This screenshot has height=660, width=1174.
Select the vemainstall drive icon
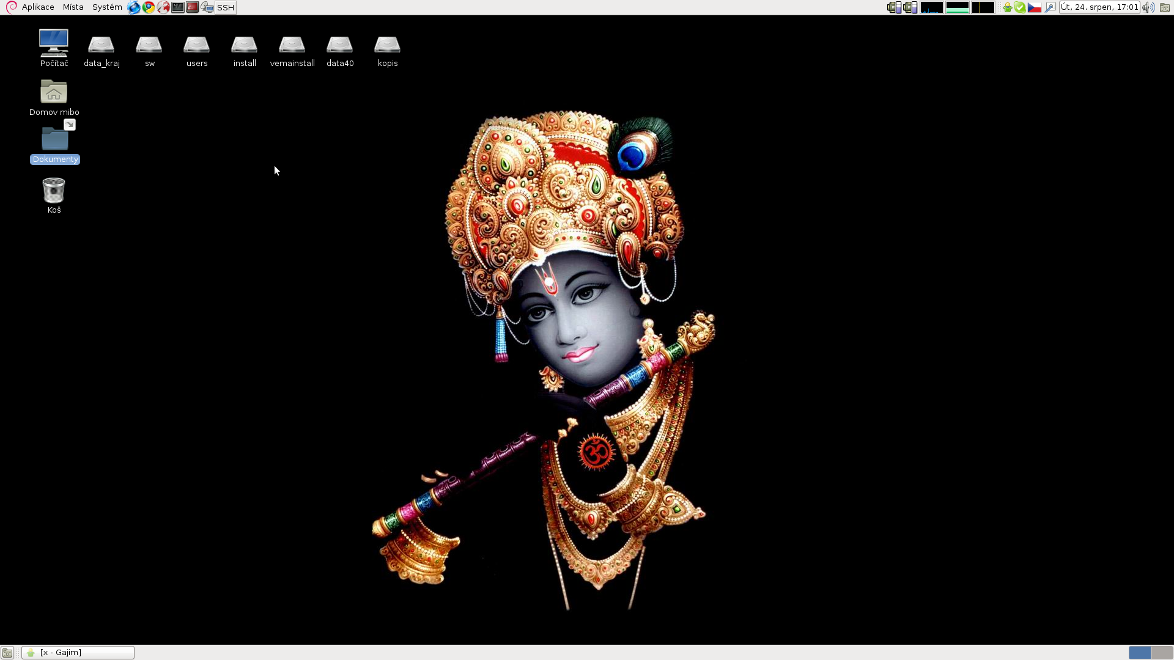pos(292,51)
